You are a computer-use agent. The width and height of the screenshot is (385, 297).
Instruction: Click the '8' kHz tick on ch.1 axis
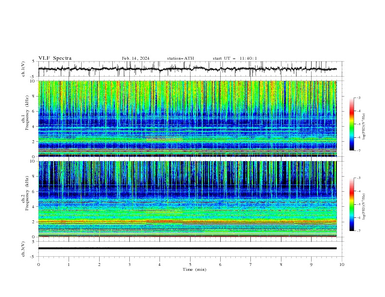pos(34,96)
